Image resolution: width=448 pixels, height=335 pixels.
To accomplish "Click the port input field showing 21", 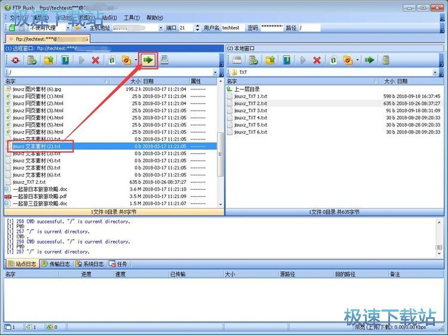I will click(x=186, y=28).
